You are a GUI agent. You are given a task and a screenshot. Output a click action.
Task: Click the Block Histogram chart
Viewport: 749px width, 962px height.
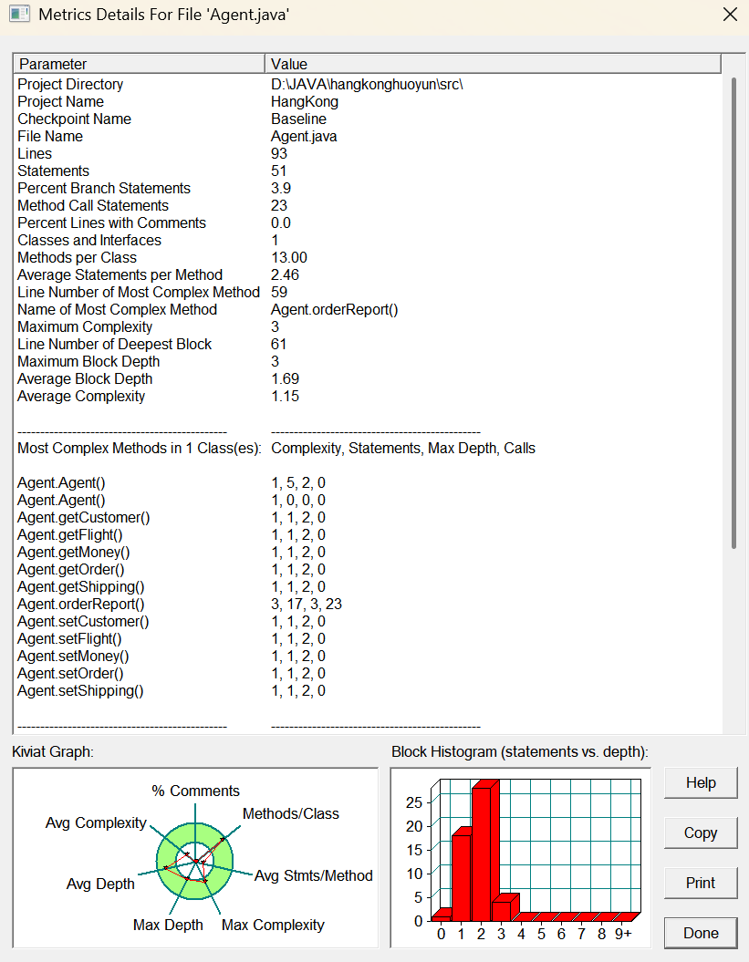[521, 858]
